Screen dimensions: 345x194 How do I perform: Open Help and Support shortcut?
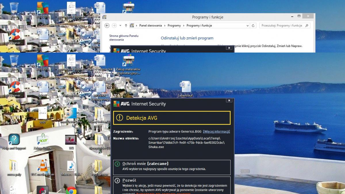tap(14, 142)
